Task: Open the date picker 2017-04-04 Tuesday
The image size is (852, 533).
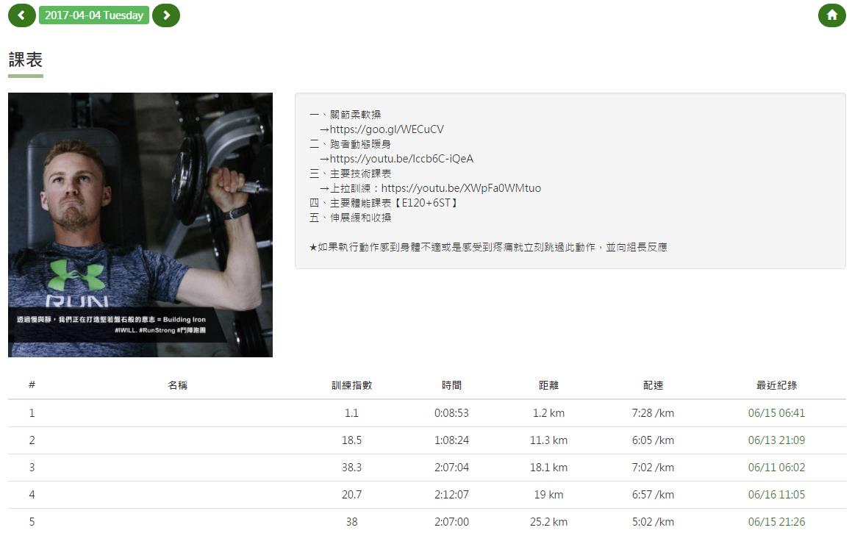Action: (94, 15)
